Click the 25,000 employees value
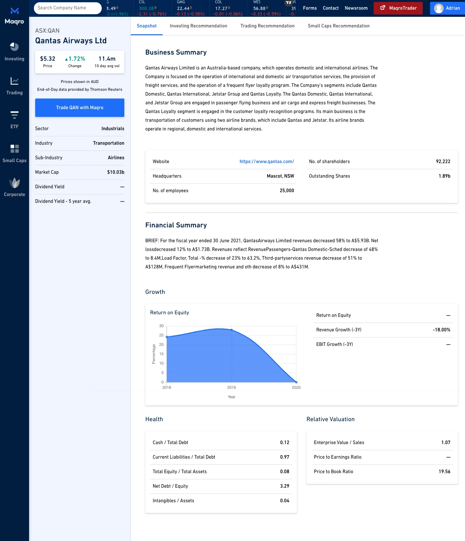 tap(287, 191)
